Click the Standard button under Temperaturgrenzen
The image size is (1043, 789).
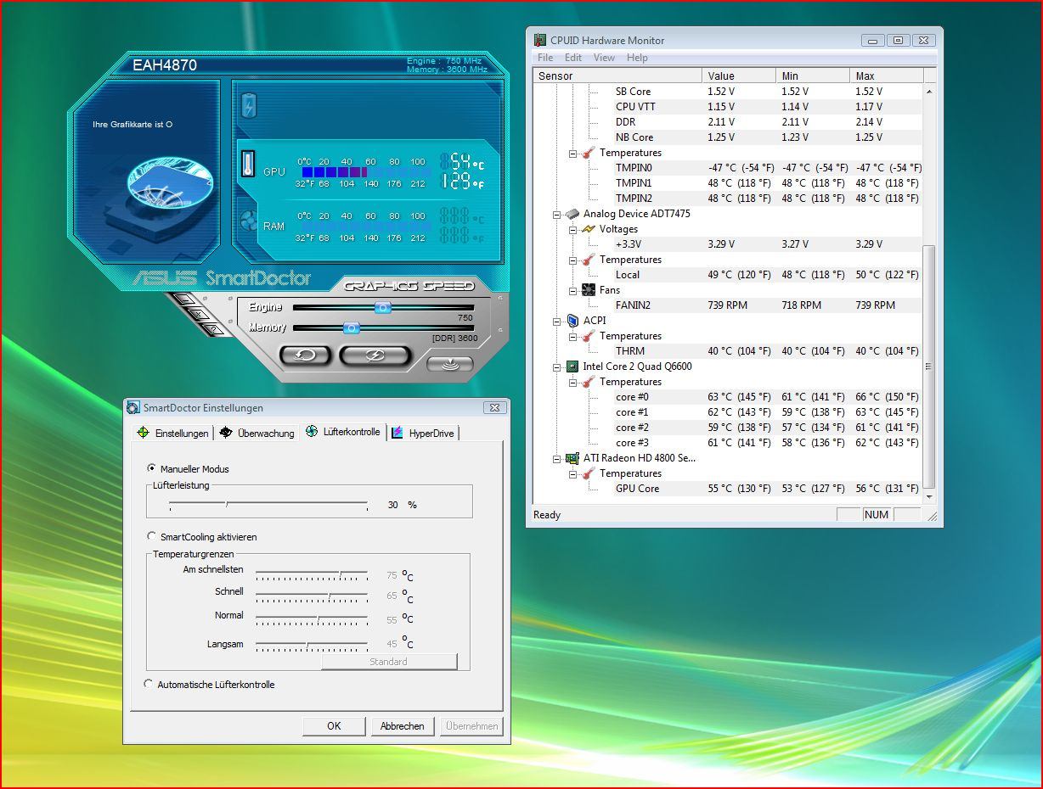pos(389,662)
